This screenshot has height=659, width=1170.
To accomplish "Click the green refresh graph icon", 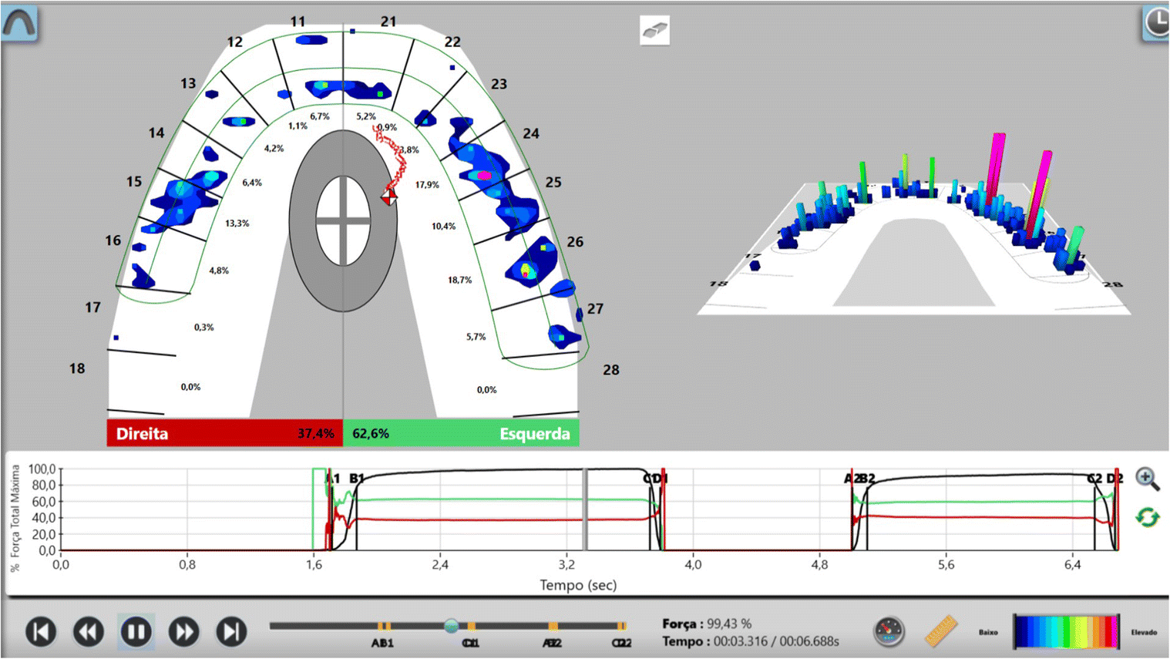I will pos(1148,517).
